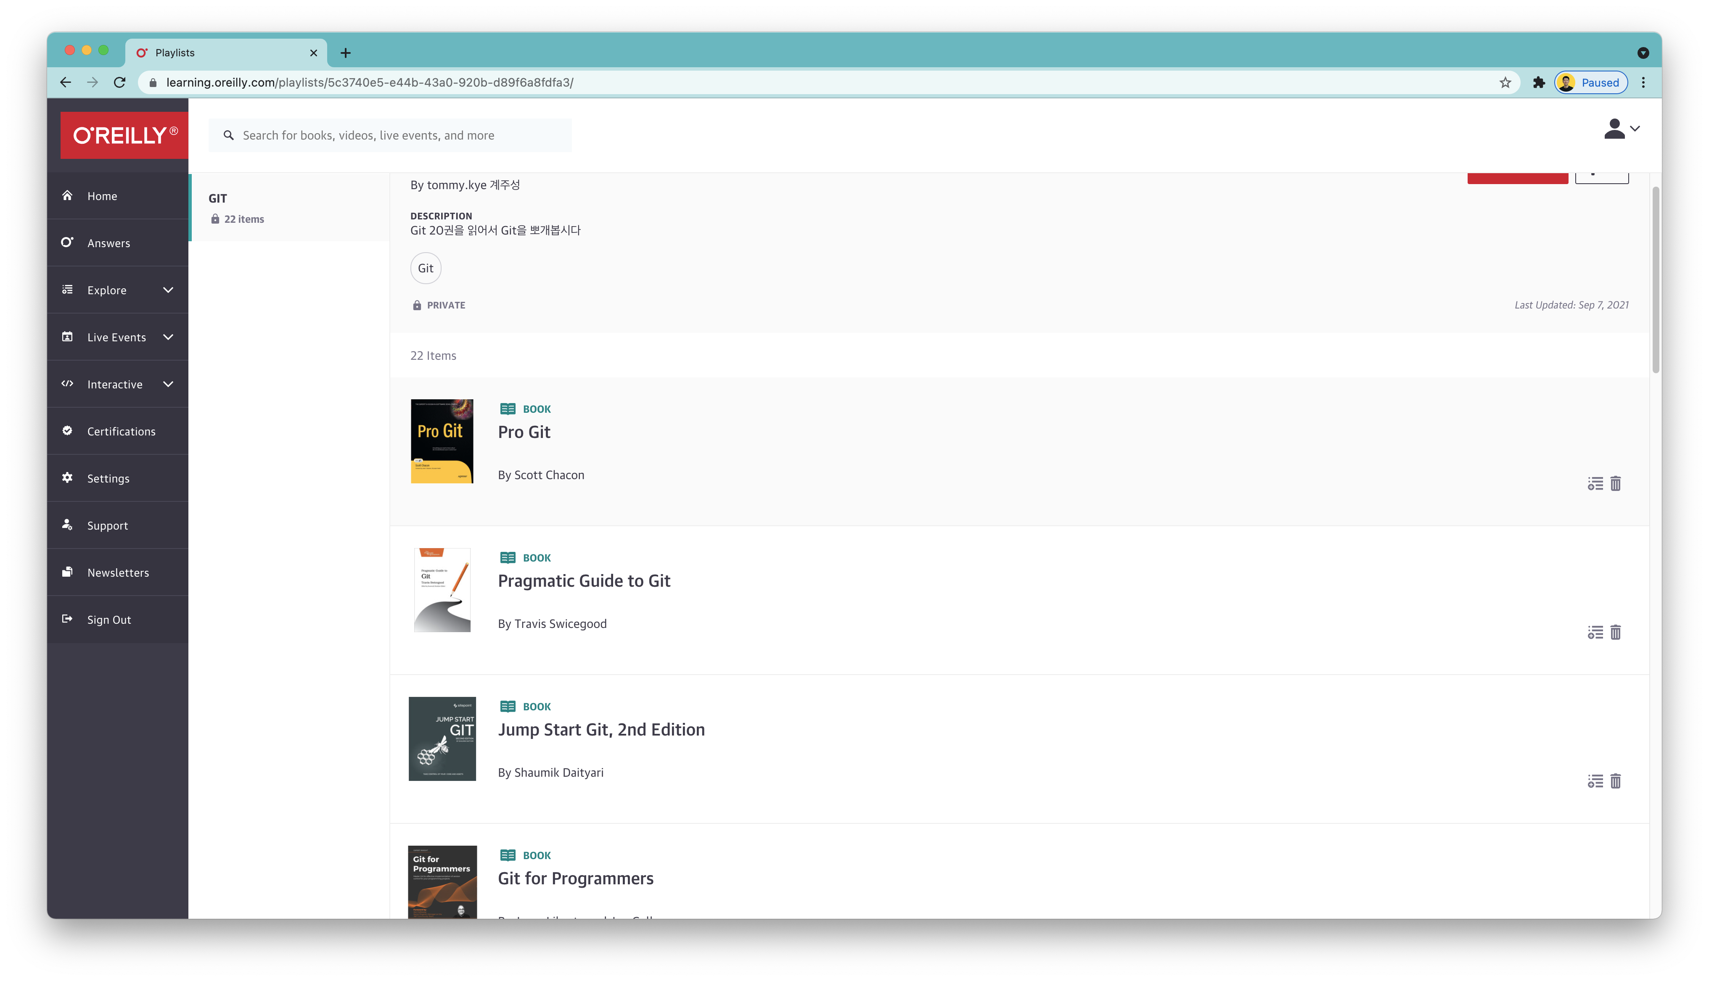Click the Git topic tag
Image resolution: width=1709 pixels, height=981 pixels.
click(426, 268)
